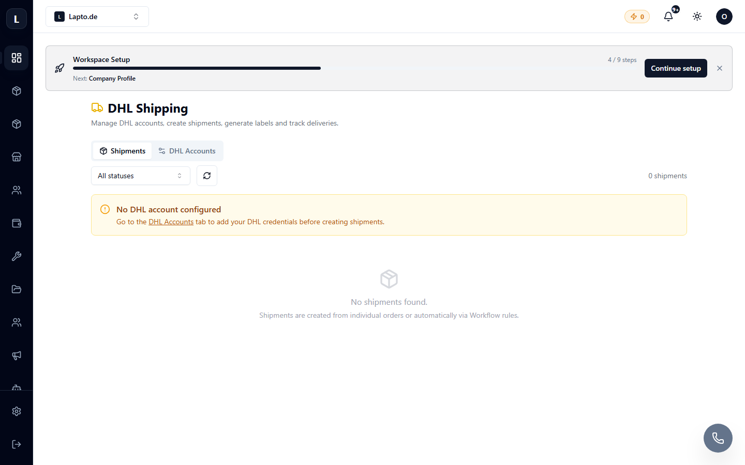Refresh the shipments list
745x465 pixels.
tap(207, 176)
